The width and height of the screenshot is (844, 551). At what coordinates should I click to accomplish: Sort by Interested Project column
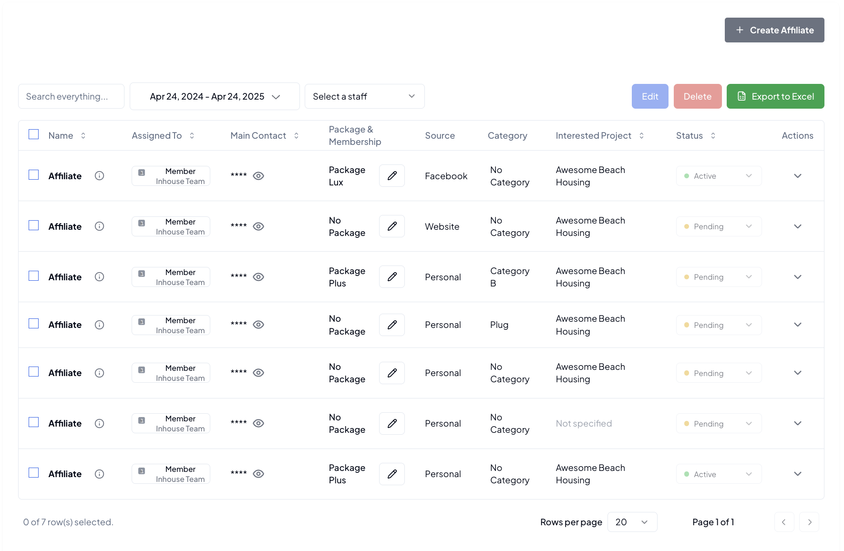641,136
